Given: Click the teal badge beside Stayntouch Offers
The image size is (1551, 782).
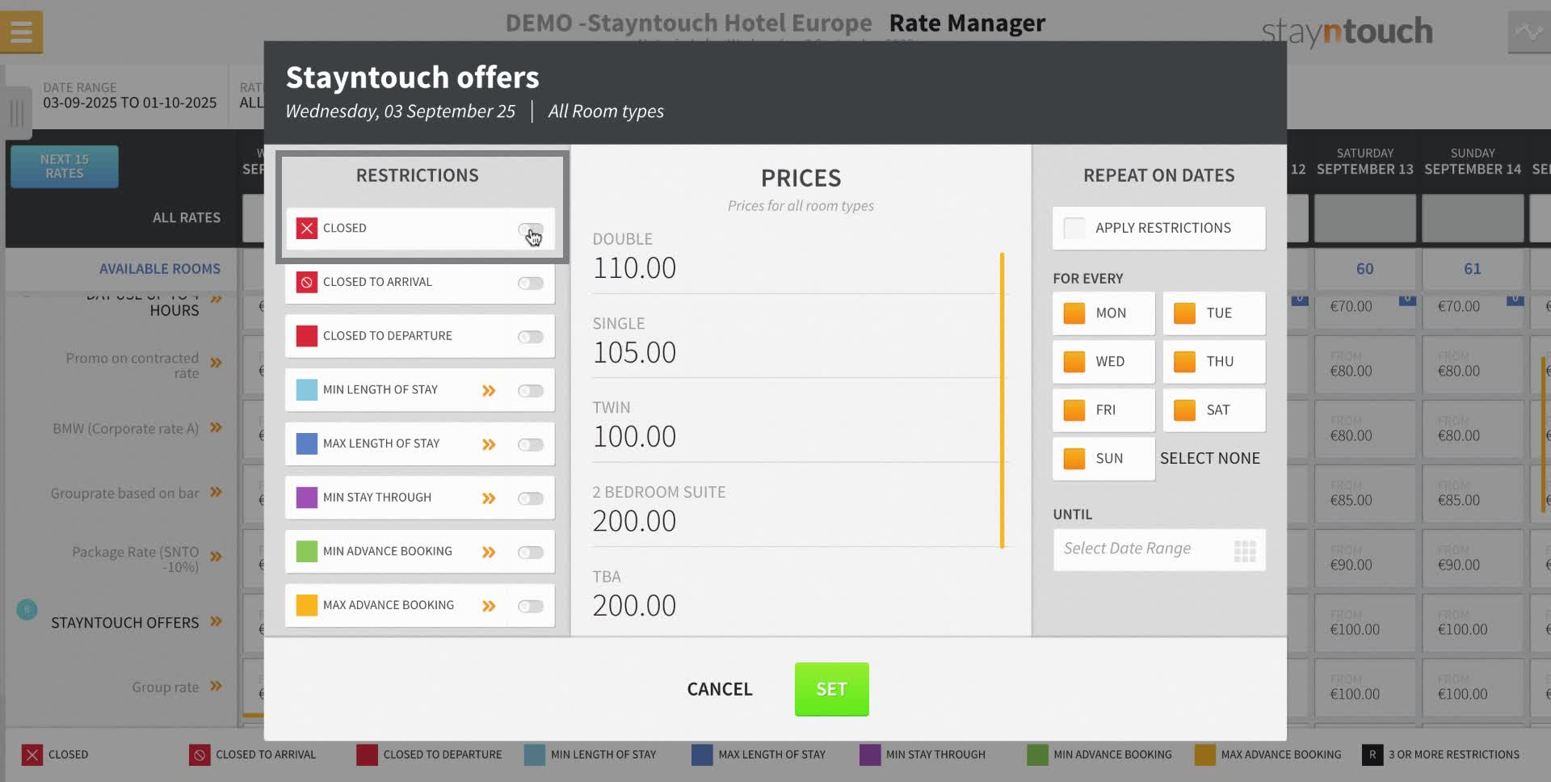Looking at the screenshot, I should click(x=27, y=609).
